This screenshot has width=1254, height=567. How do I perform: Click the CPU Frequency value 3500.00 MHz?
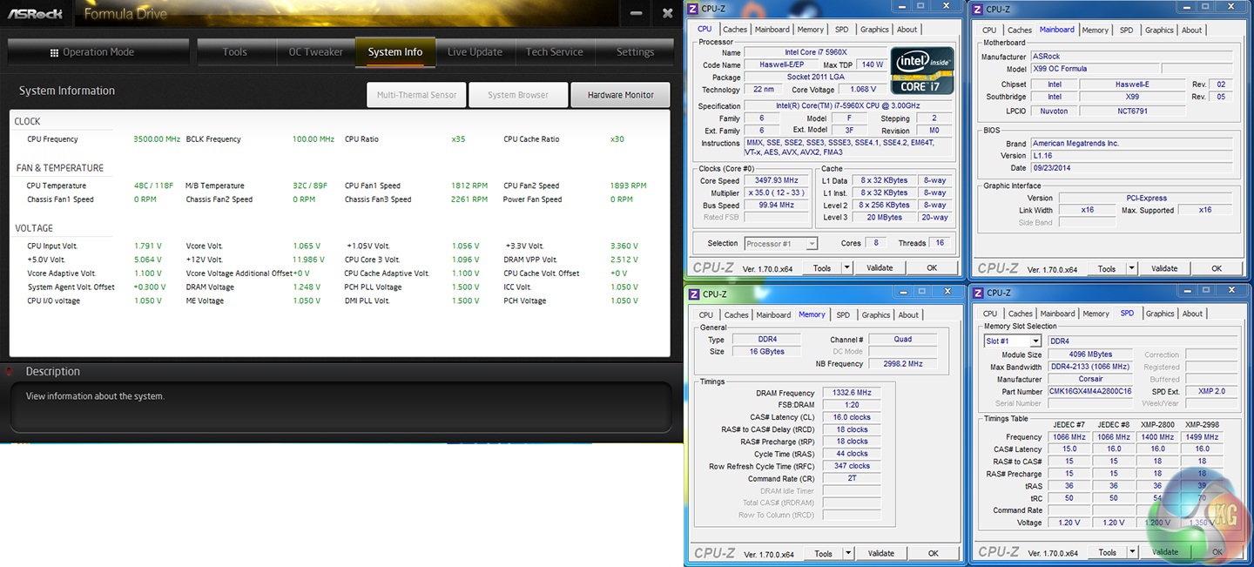click(157, 139)
